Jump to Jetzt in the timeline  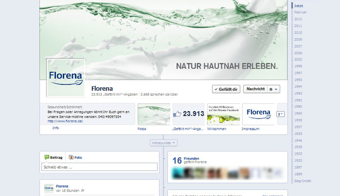298,6
